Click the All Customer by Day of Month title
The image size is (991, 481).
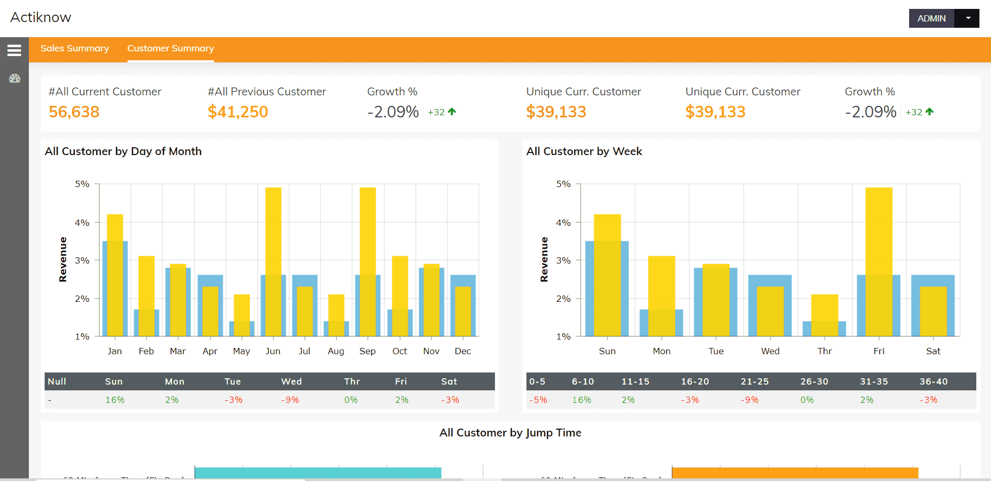pos(123,151)
